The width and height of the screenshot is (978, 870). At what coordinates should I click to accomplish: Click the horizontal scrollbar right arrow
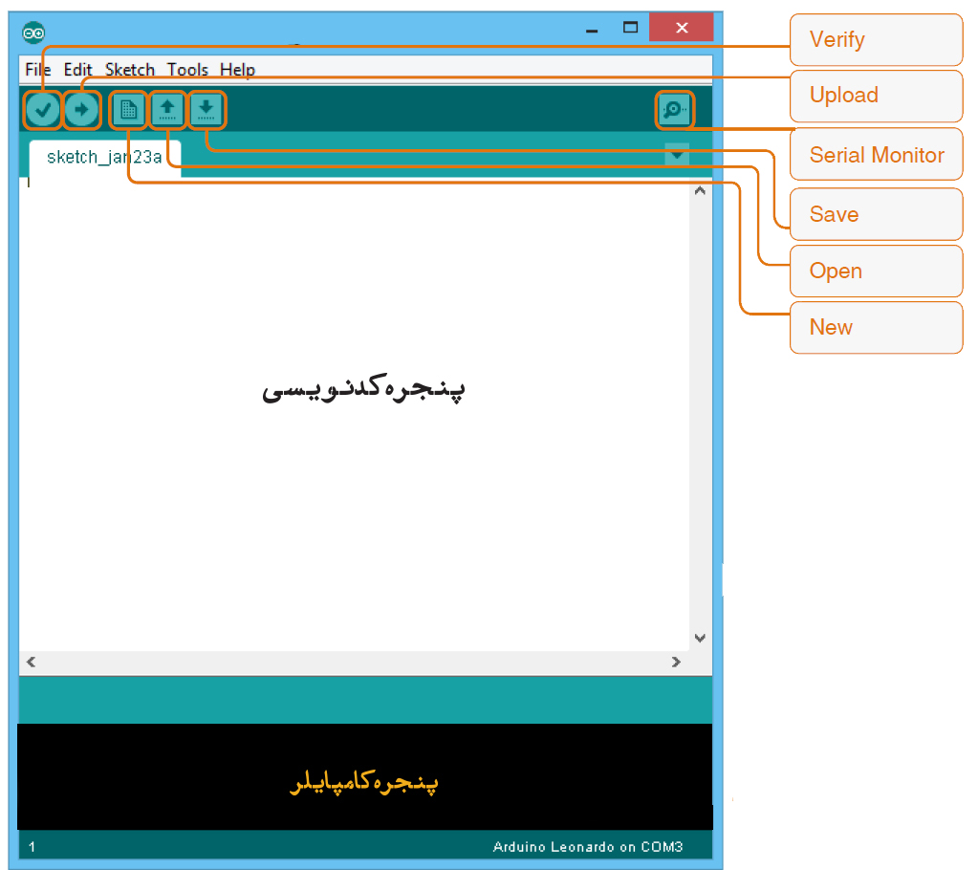point(676,662)
